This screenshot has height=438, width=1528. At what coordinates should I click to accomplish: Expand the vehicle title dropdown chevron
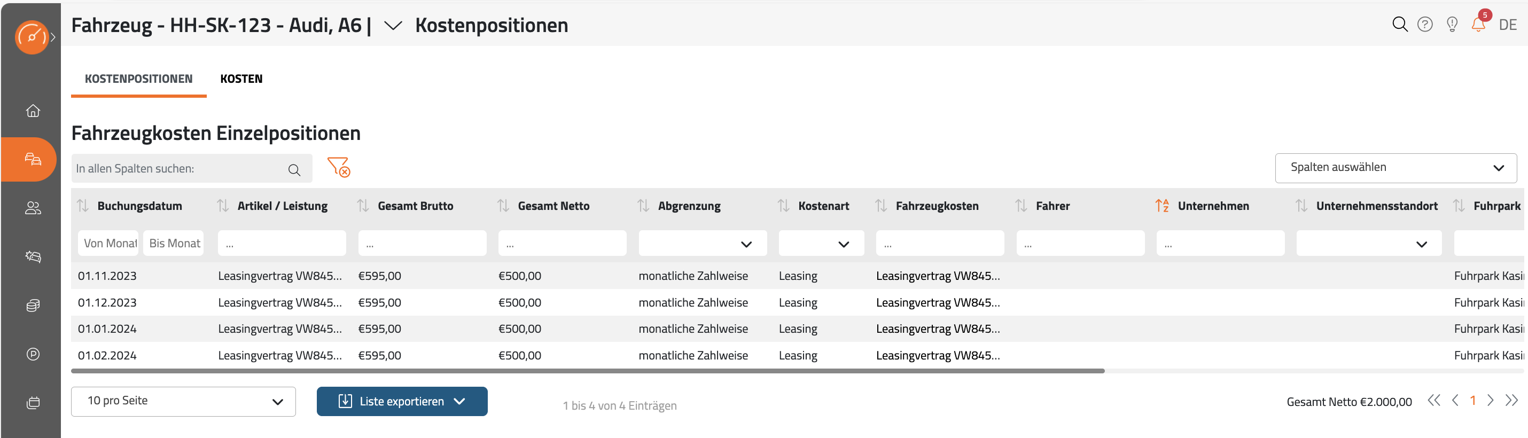pos(393,26)
